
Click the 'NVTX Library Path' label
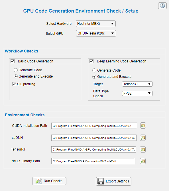26,161
